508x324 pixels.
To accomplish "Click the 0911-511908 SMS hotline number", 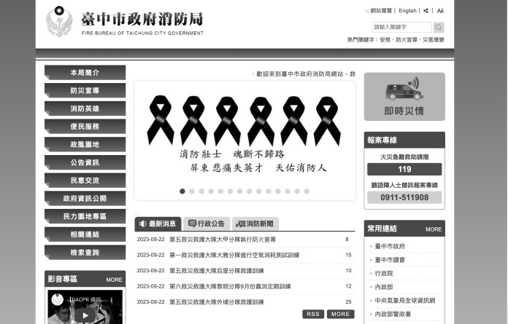I will click(x=404, y=197).
